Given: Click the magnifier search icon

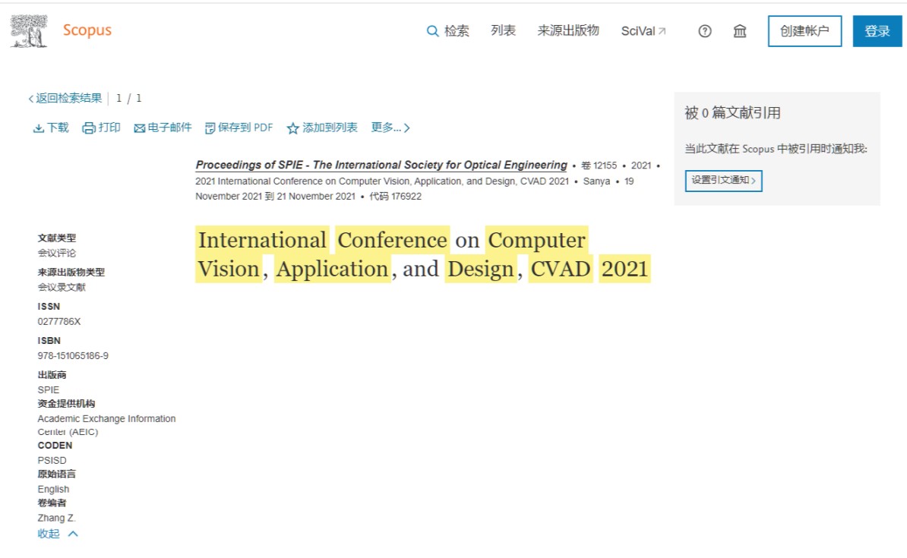Looking at the screenshot, I should point(432,31).
